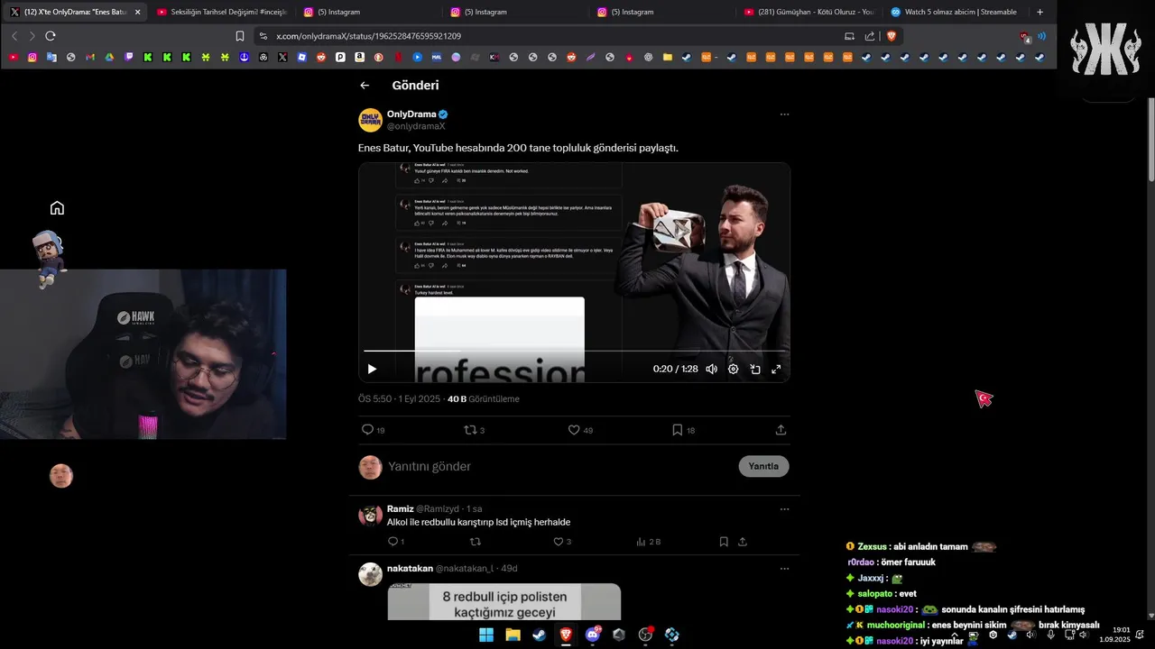Open the Amazon bookmark in bookmarks bar
Image resolution: width=1155 pixels, height=649 pixels.
pos(359,57)
